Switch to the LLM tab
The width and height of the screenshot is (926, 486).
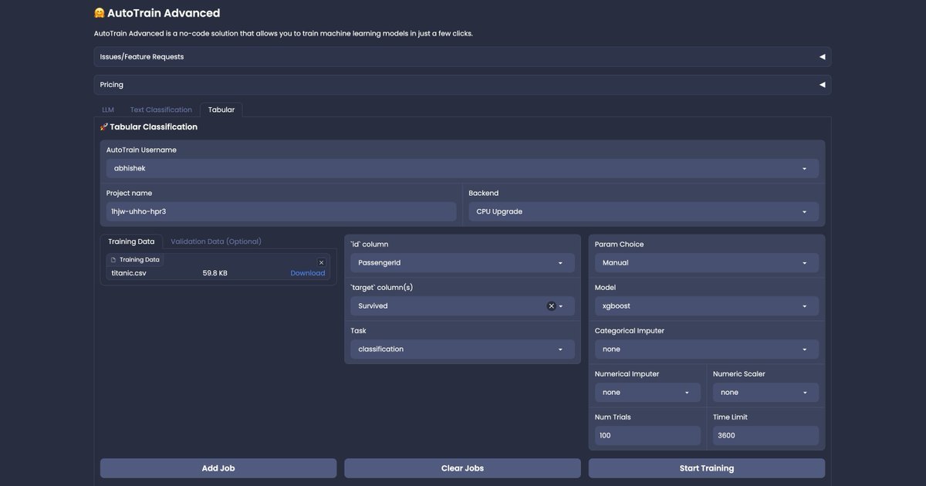pyautogui.click(x=108, y=110)
